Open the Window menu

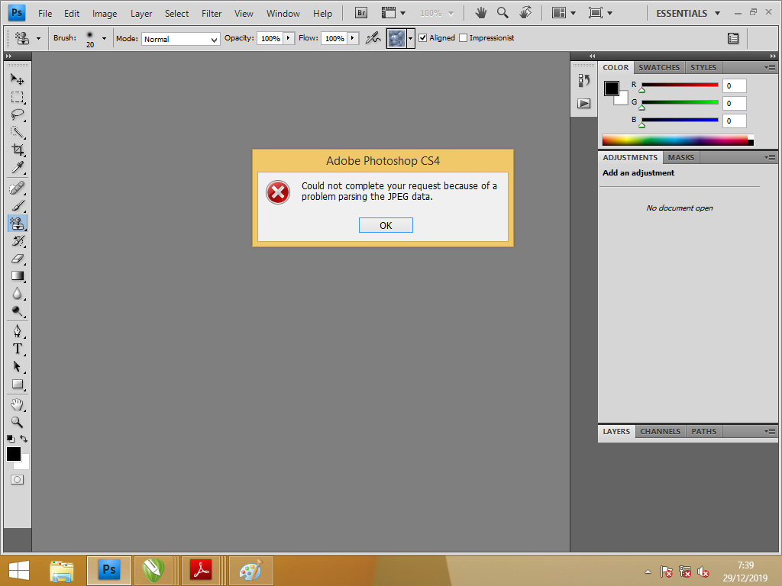pyautogui.click(x=283, y=14)
